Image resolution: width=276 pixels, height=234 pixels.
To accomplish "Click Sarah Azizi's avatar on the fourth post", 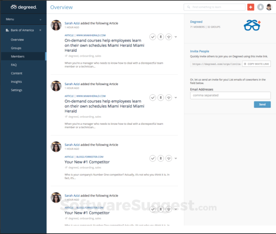I will 56,197.
